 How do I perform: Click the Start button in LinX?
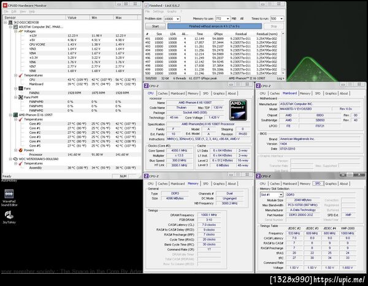[x=155, y=26]
